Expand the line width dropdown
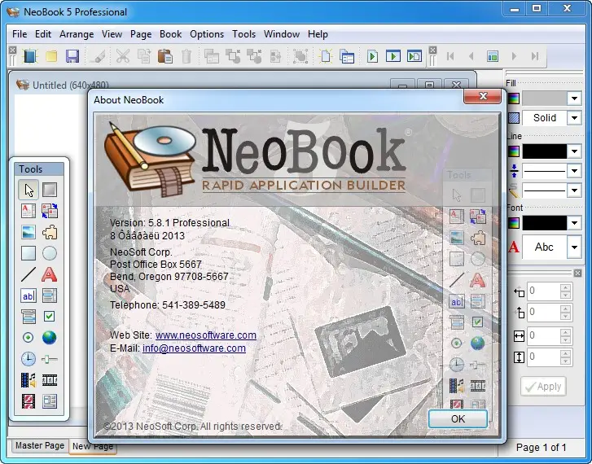592x464 pixels. tap(574, 171)
